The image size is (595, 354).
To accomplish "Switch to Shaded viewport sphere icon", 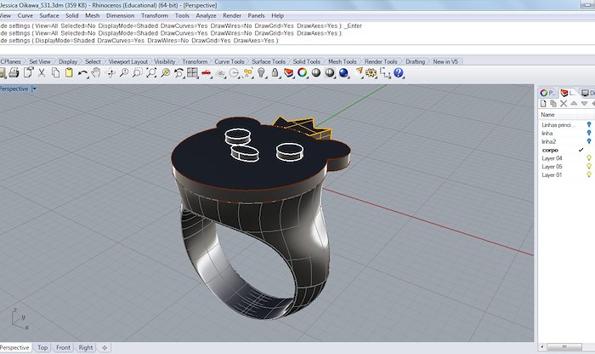I will [315, 72].
